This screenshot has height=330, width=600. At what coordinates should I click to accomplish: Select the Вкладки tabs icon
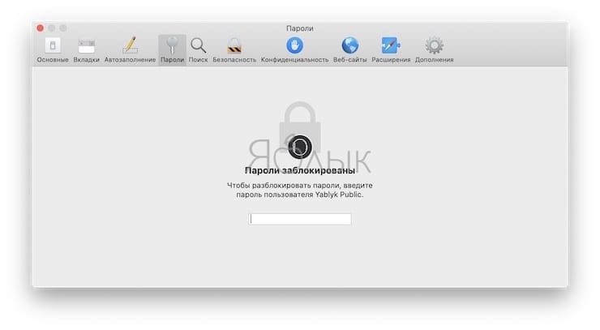(87, 46)
